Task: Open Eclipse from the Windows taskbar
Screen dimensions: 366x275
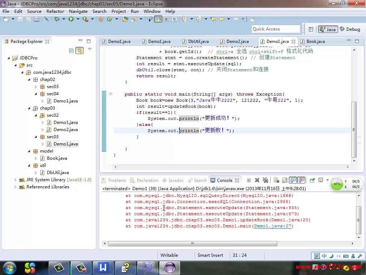Action: (x=170, y=268)
